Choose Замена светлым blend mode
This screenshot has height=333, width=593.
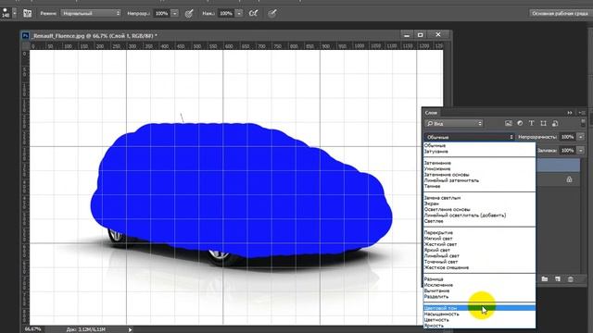click(479, 198)
